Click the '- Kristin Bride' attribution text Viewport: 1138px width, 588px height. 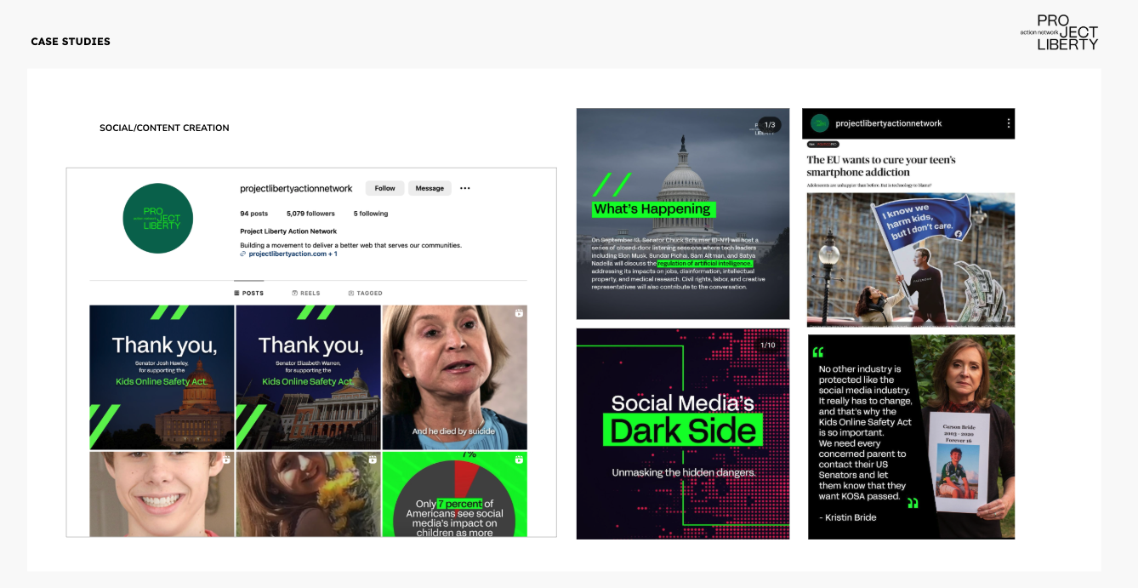coord(847,517)
